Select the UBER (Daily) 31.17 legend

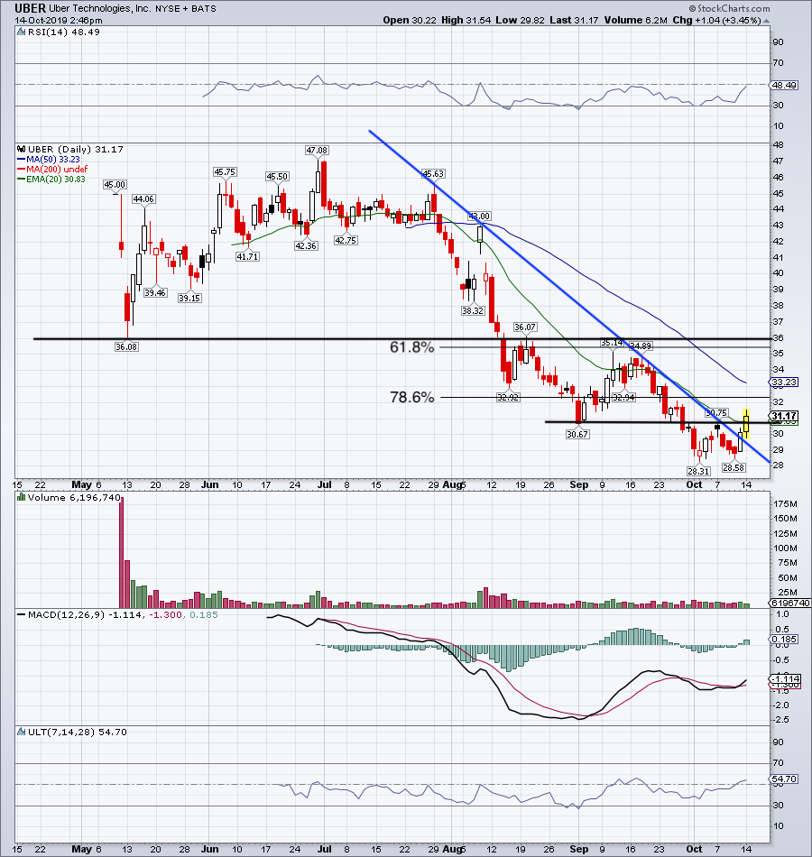point(76,149)
